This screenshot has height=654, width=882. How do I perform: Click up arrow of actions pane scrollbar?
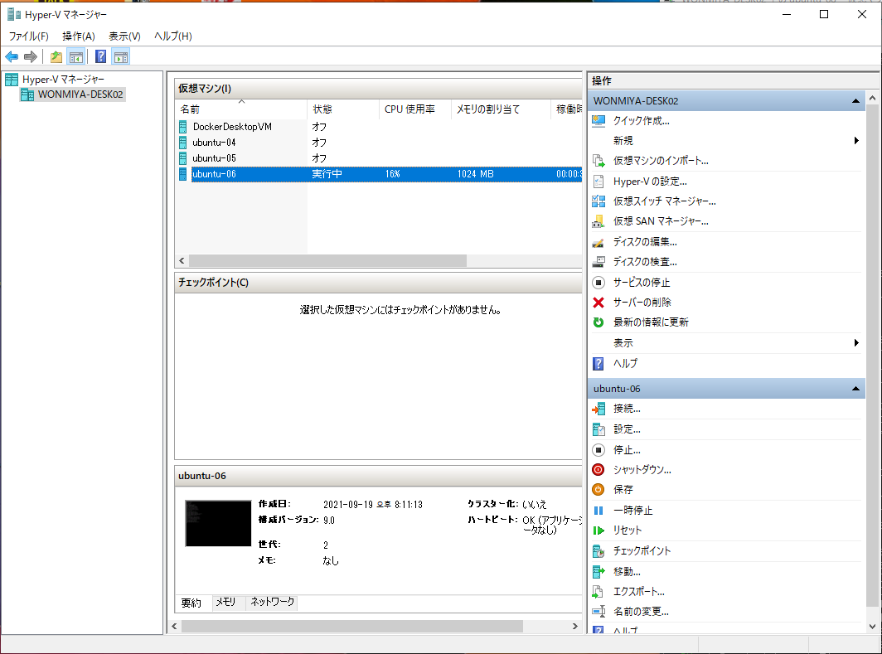(x=872, y=99)
